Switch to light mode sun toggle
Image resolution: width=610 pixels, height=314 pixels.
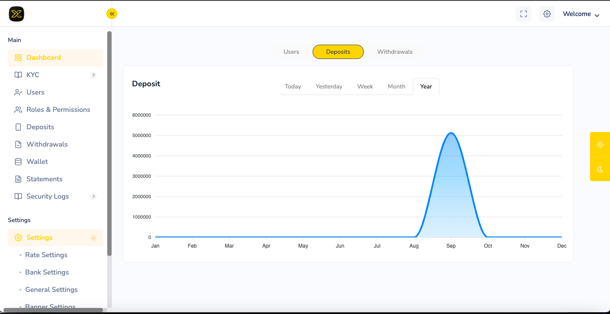tap(600, 144)
